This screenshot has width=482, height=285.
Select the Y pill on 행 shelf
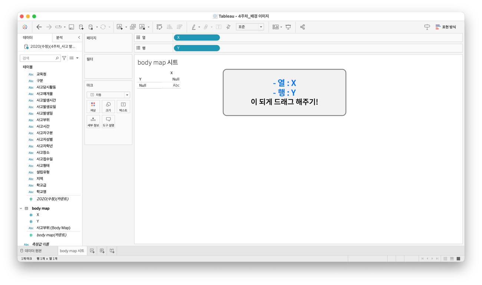197,48
